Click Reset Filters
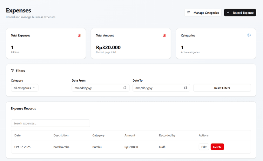Image resolution: width=263 pixels, height=161 pixels. (222, 88)
